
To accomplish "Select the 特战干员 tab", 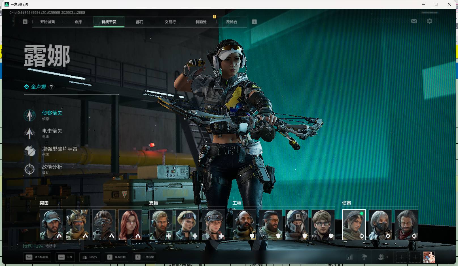I will coord(109,22).
